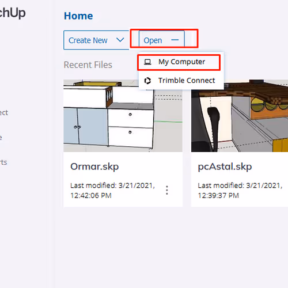Image resolution: width=288 pixels, height=288 pixels.
Task: Click Ormar.skp last modified date text
Action: pos(112,191)
